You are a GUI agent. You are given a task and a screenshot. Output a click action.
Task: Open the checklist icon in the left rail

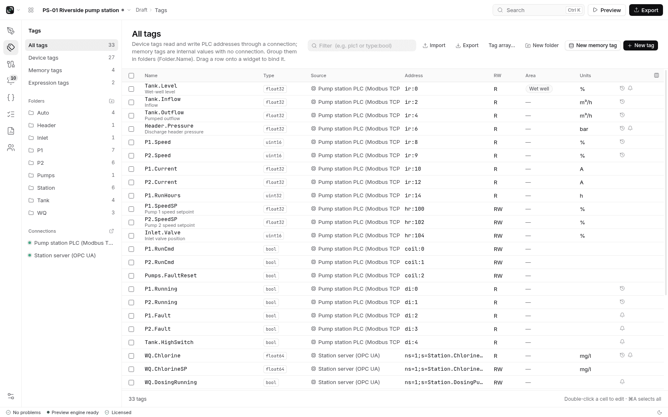(x=11, y=114)
